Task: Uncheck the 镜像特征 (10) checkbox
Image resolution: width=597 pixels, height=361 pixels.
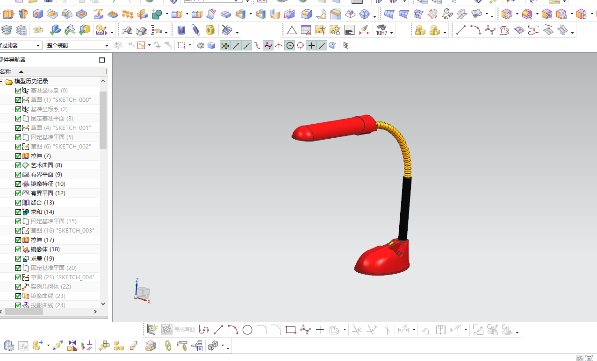Action: tap(18, 184)
